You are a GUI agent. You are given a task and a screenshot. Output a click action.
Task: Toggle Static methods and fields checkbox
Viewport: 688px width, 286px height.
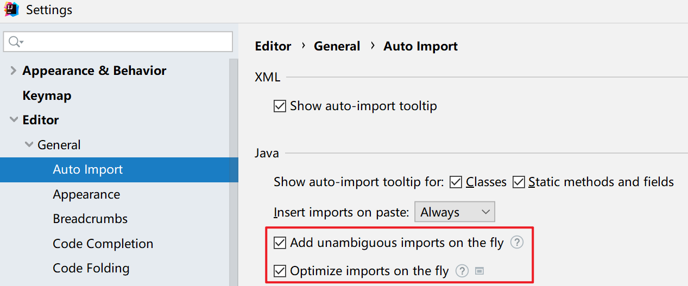[519, 182]
